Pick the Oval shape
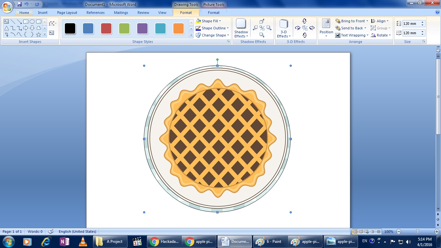The height and width of the screenshot is (248, 441). (32, 22)
